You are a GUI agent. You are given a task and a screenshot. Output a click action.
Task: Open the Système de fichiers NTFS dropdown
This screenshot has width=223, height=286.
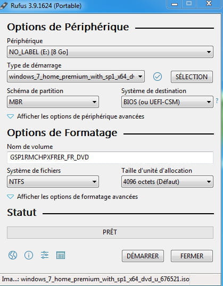(53, 182)
